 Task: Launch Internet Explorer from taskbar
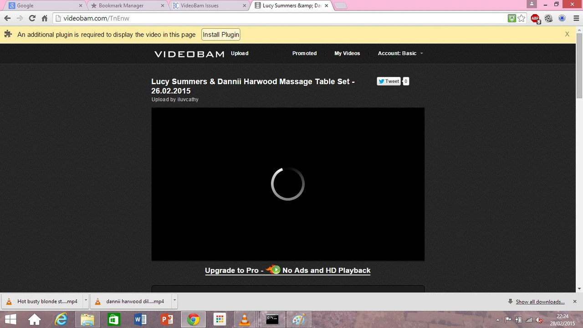(x=61, y=320)
